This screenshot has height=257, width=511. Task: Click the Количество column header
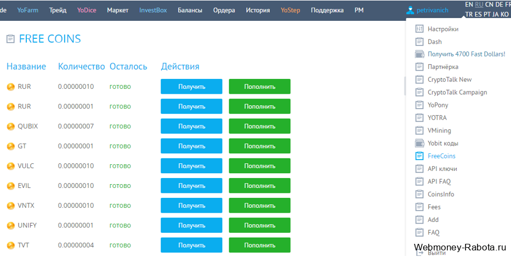click(82, 67)
